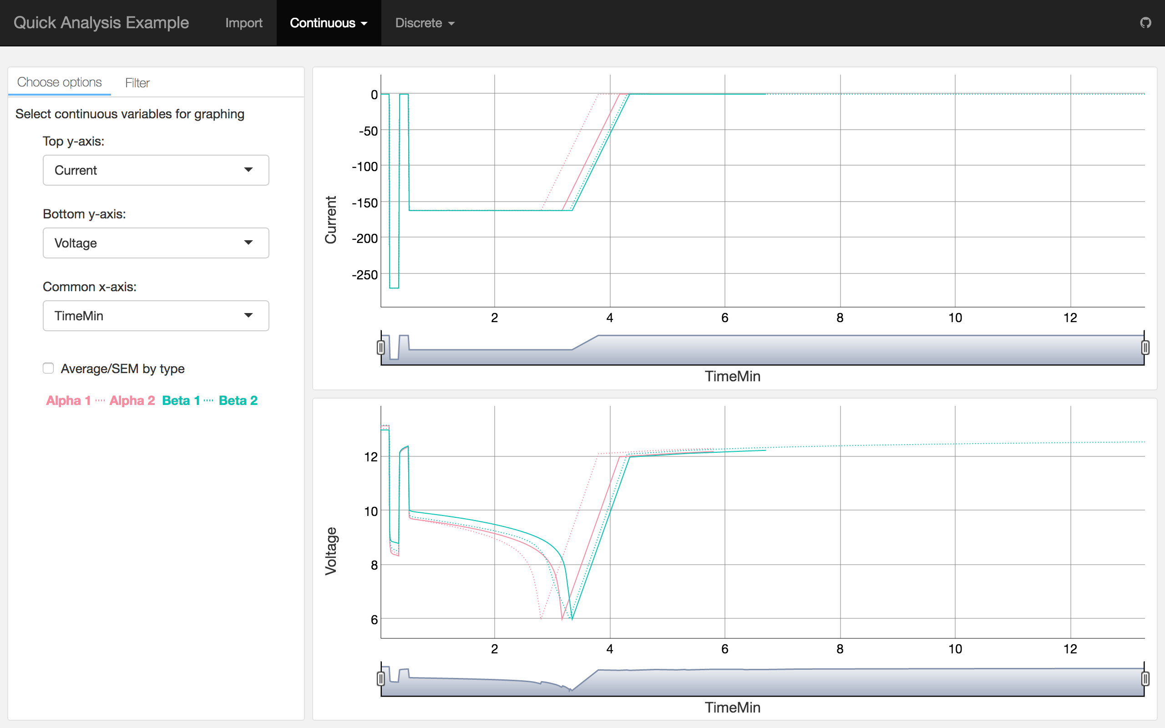The width and height of the screenshot is (1165, 728).
Task: Go to the Import page
Action: coord(243,23)
